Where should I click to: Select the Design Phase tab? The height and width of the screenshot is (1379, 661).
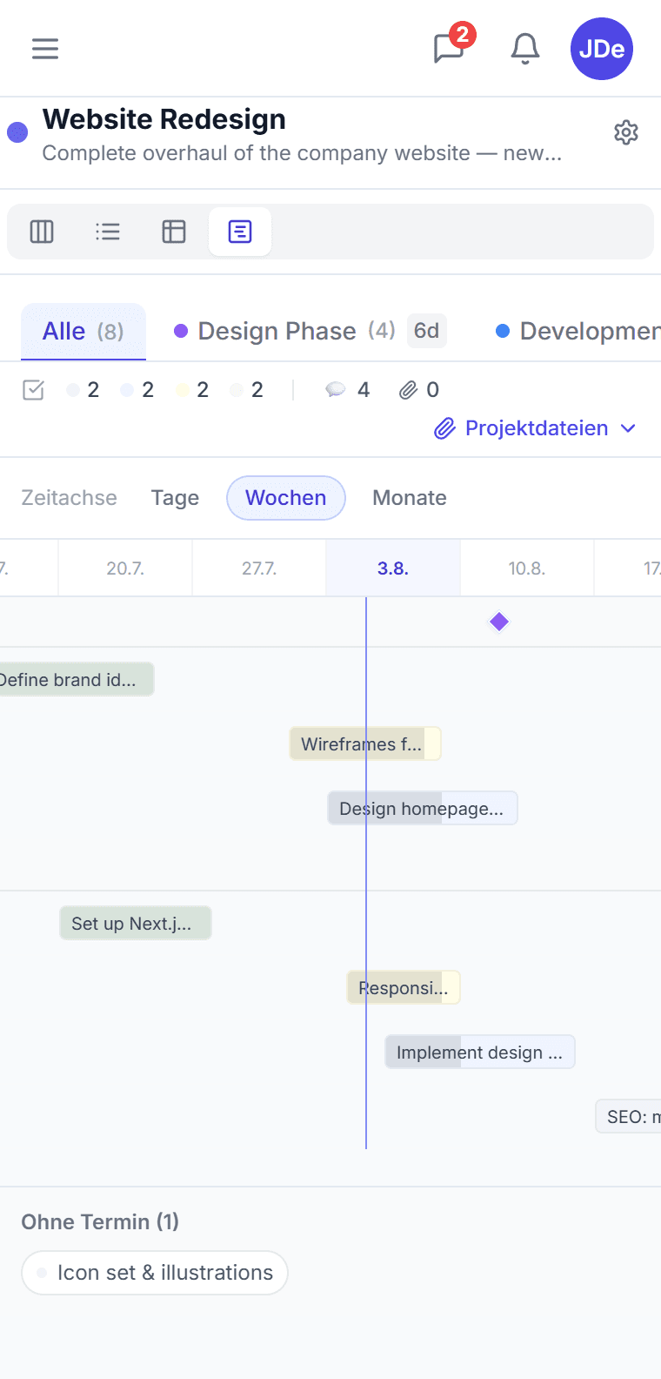(x=310, y=332)
